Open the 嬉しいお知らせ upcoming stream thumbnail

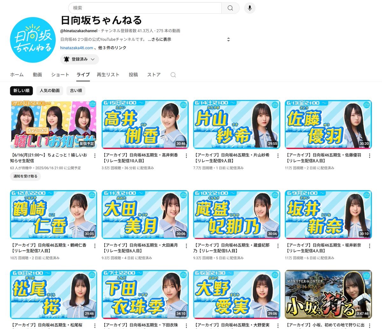[x=53, y=125]
